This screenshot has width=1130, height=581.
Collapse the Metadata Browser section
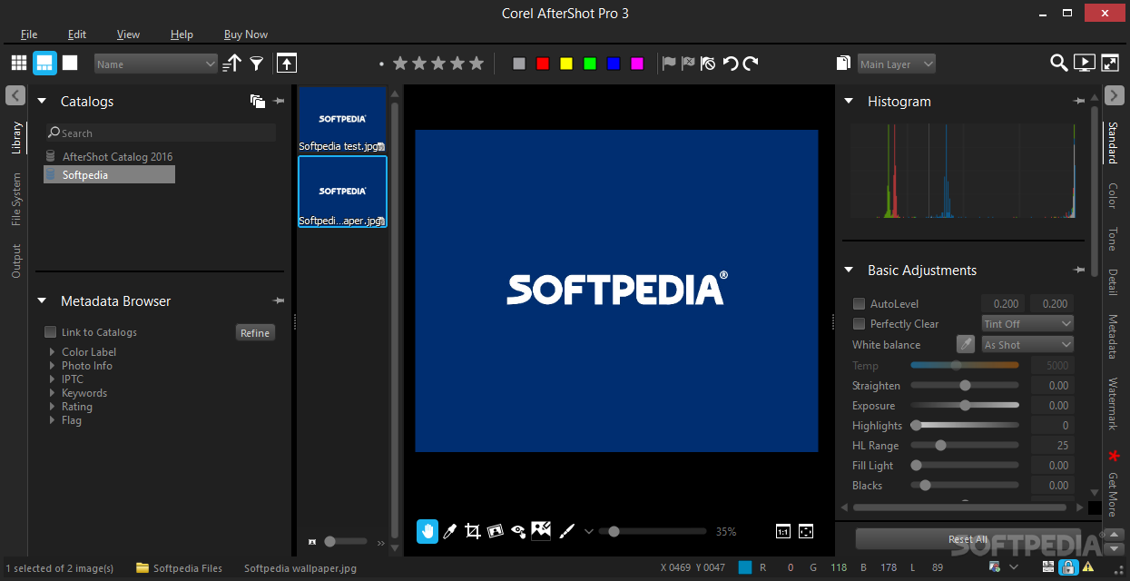[42, 300]
